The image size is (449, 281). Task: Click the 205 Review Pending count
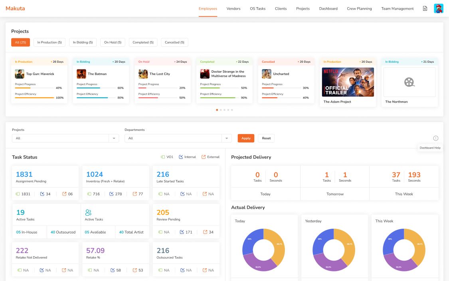(163, 212)
